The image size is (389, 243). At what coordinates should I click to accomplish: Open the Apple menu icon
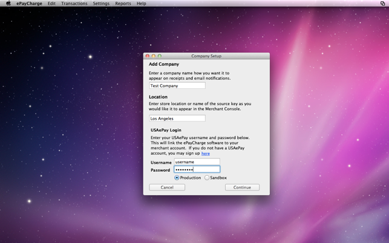8,3
